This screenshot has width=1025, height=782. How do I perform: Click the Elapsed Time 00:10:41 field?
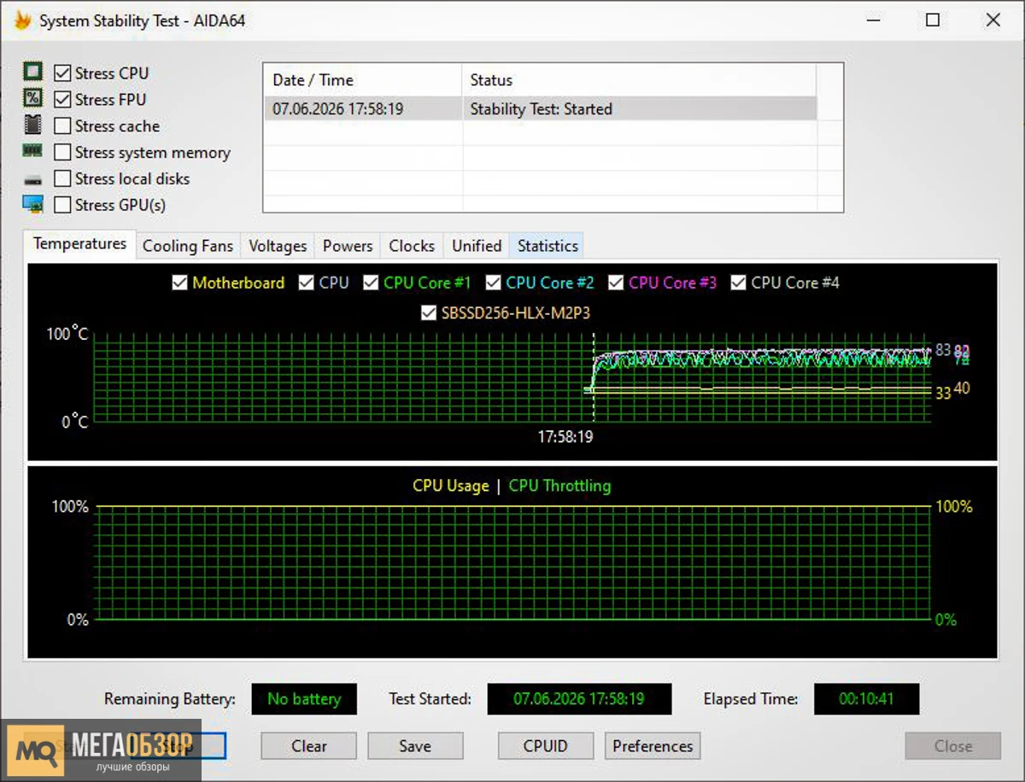click(866, 699)
